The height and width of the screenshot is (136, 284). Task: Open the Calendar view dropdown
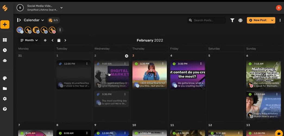tap(34, 20)
